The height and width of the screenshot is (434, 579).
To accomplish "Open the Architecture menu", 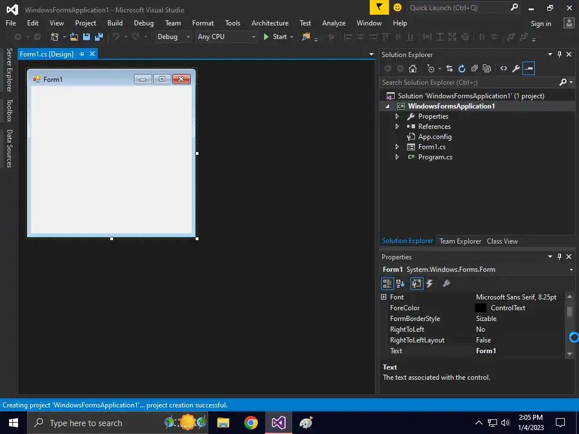I will pyautogui.click(x=270, y=23).
